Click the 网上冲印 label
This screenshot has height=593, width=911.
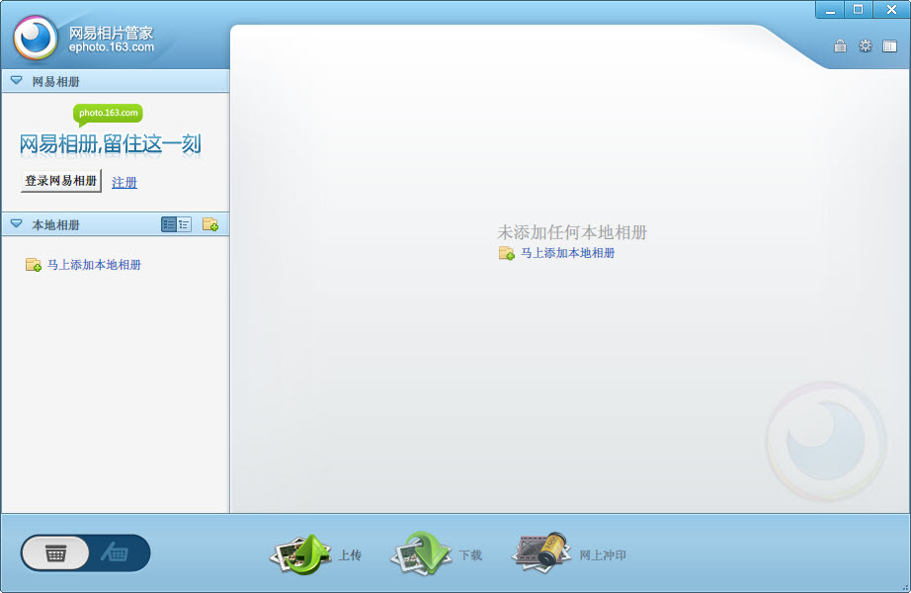coord(603,555)
